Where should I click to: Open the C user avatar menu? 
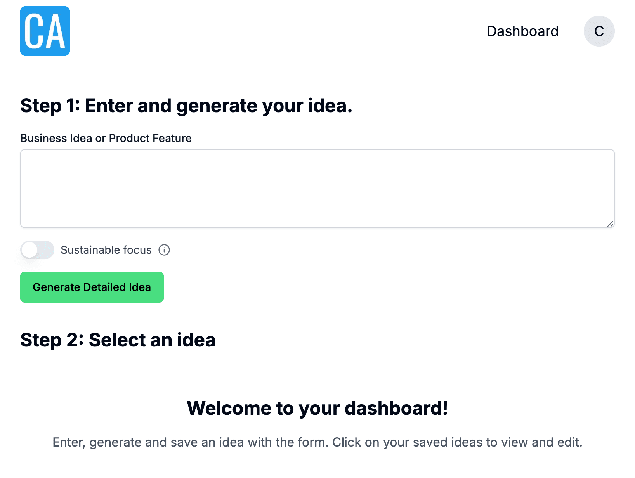[x=599, y=31]
